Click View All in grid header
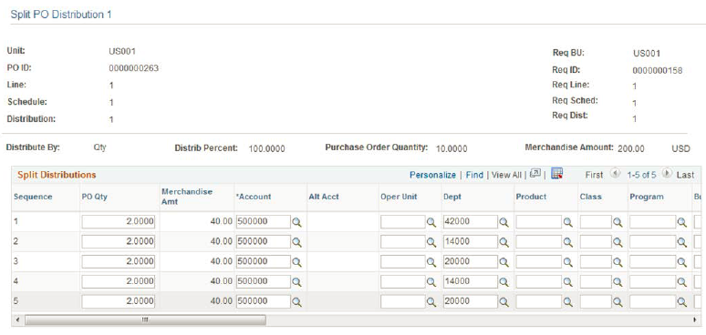 [506, 175]
